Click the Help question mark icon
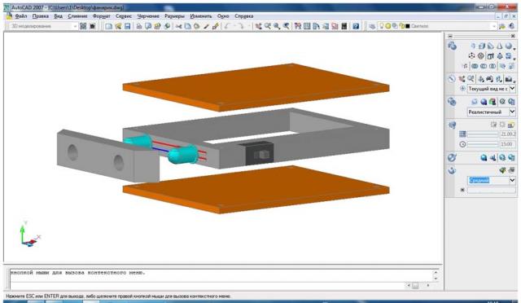 [356, 26]
